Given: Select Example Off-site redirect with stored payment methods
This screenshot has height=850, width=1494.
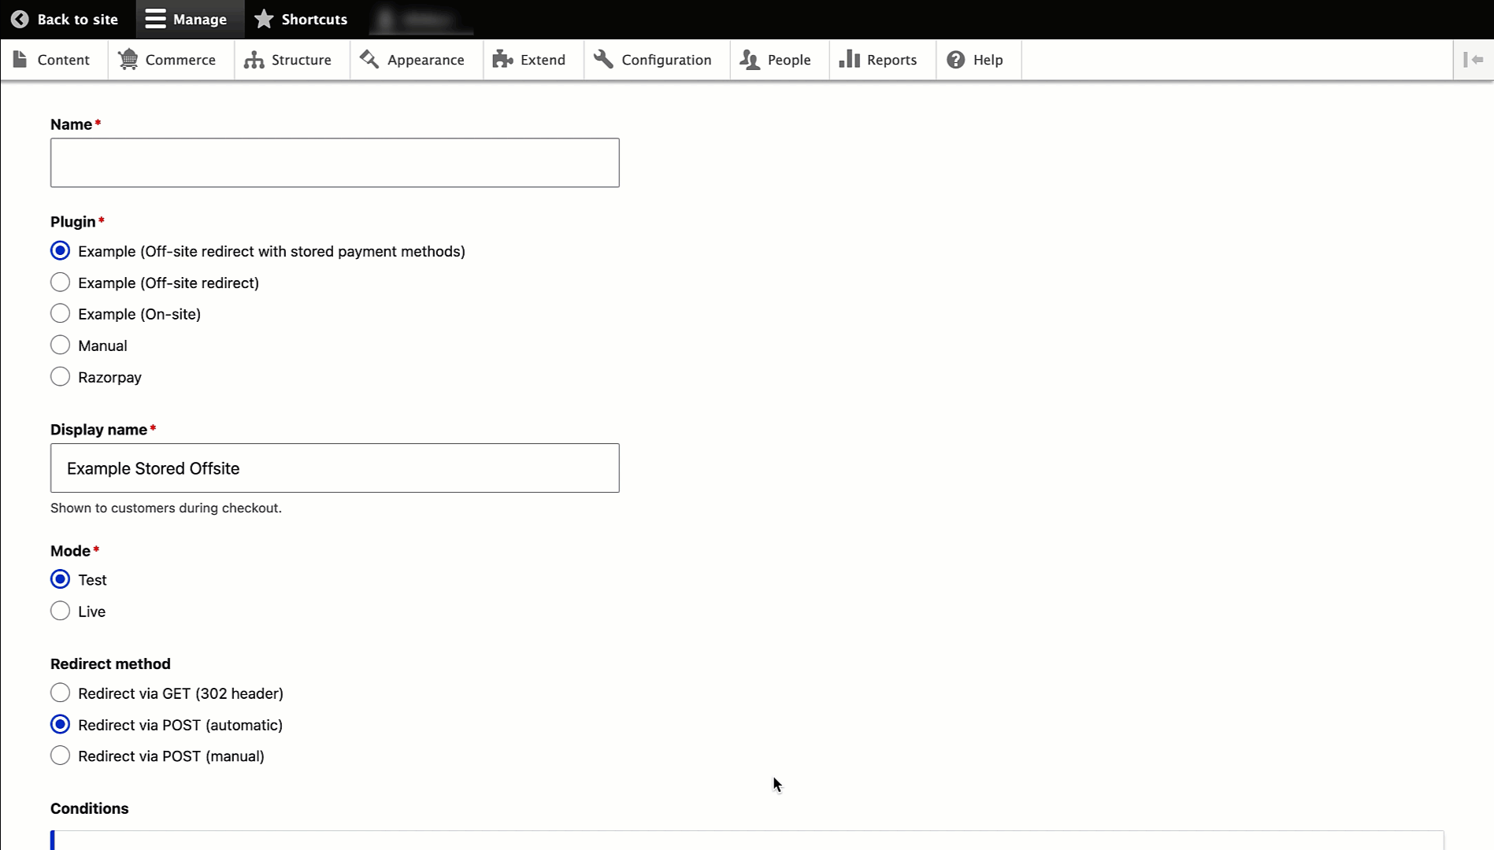Looking at the screenshot, I should [60, 251].
